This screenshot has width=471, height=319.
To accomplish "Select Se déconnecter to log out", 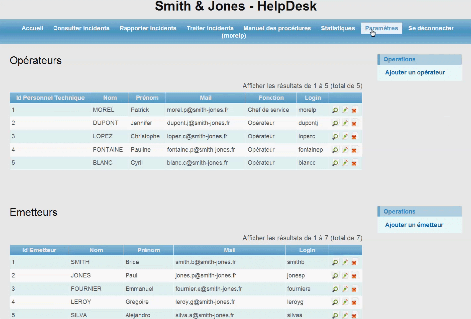I will point(431,28).
